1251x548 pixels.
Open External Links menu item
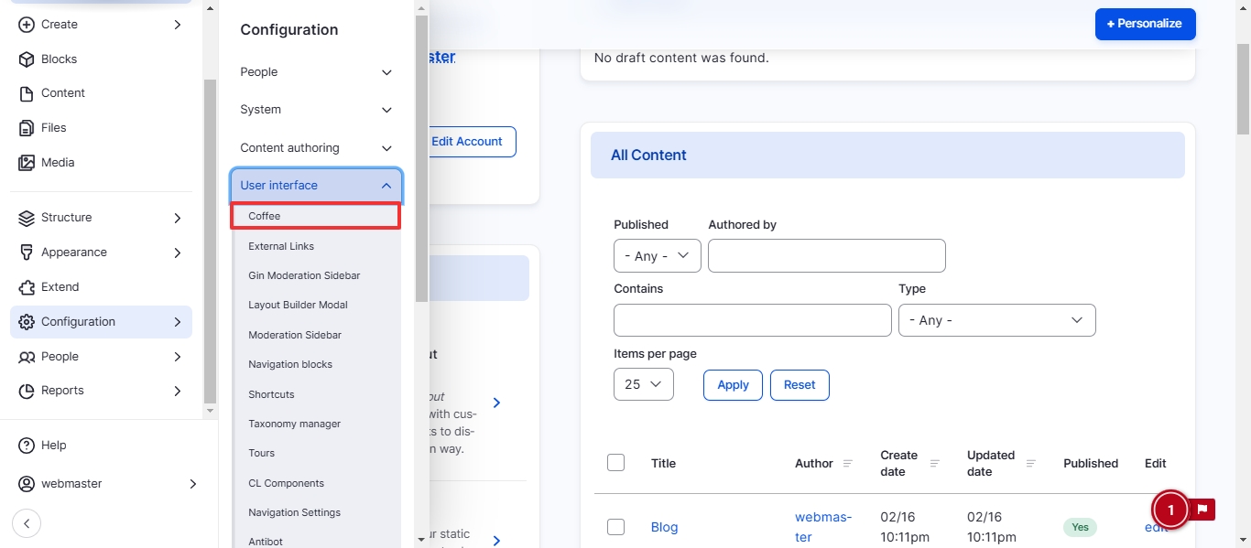coord(281,246)
